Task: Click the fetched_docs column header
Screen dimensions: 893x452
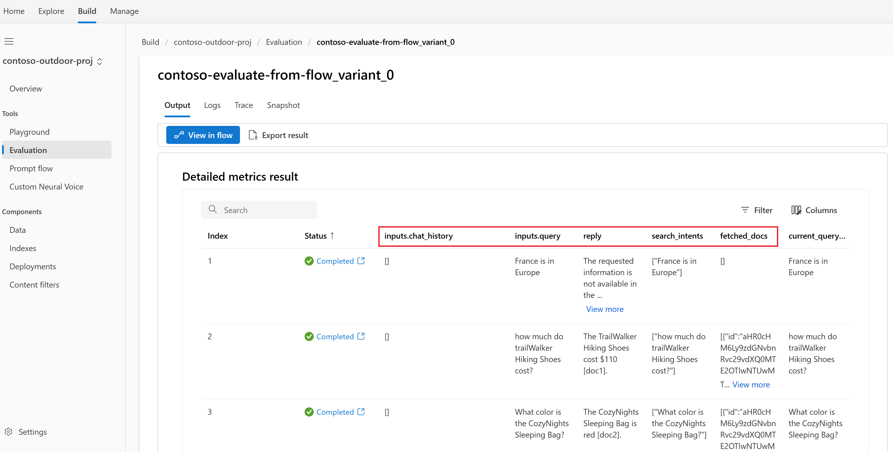Action: click(x=743, y=236)
